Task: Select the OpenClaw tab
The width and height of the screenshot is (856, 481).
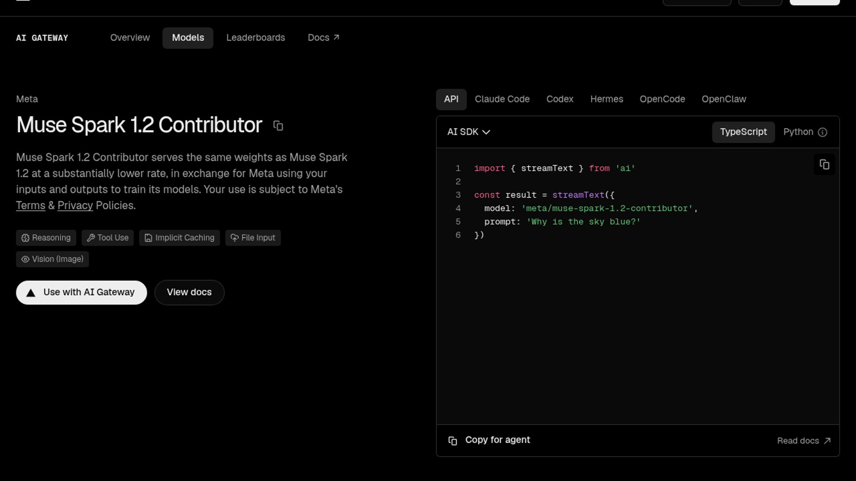Action: click(x=724, y=99)
